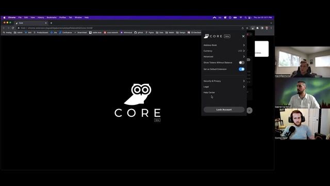
Task: Open the Chrome extensions puzzle icon
Action: coord(257,28)
